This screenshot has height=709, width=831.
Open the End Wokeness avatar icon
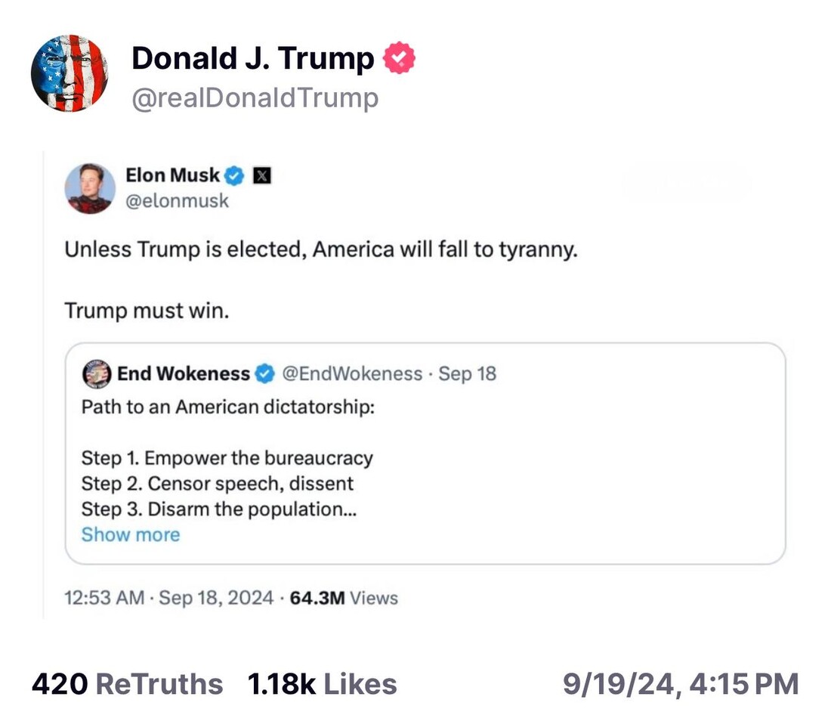point(96,373)
